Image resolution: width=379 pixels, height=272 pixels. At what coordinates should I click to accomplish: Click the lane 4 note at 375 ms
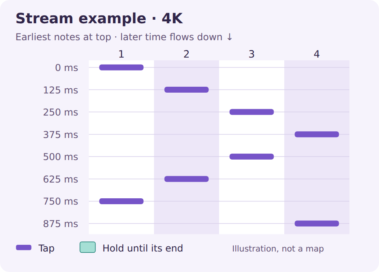(x=317, y=134)
